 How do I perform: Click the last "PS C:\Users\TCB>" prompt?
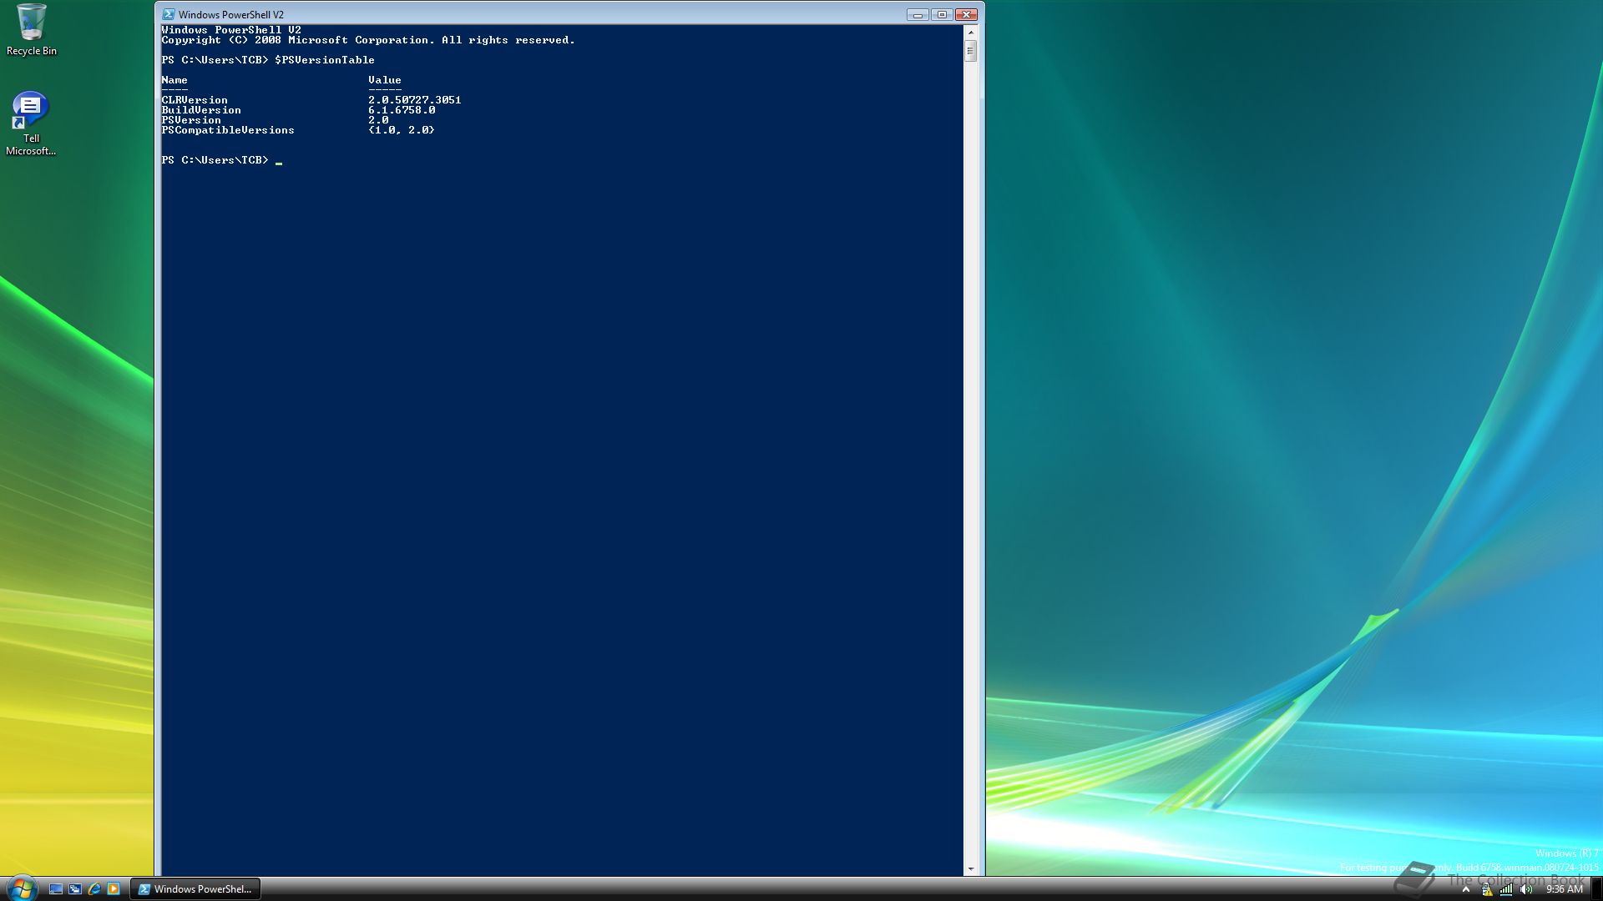[215, 160]
